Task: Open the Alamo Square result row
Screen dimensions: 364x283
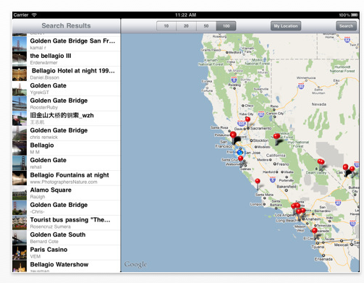Action: pos(67,193)
